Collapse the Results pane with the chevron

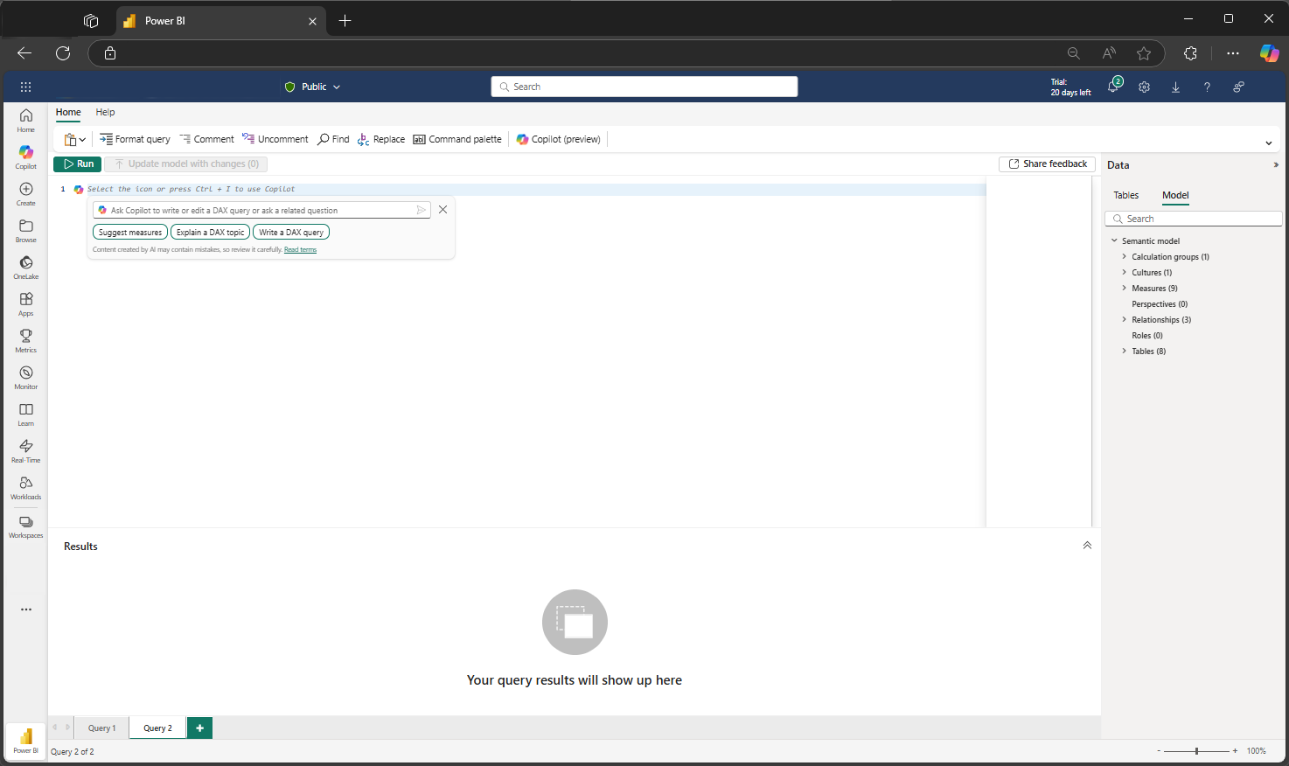pyautogui.click(x=1087, y=546)
